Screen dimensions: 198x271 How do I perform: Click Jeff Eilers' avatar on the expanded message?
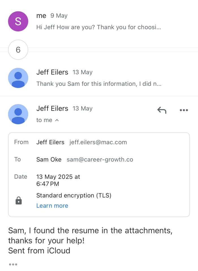18,114
